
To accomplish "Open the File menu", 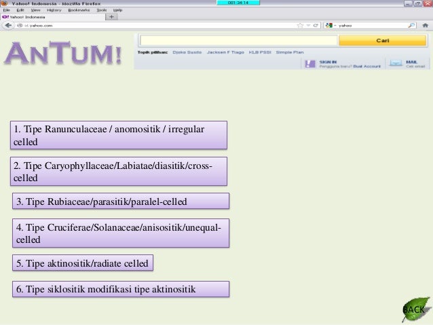I will click(x=7, y=10).
